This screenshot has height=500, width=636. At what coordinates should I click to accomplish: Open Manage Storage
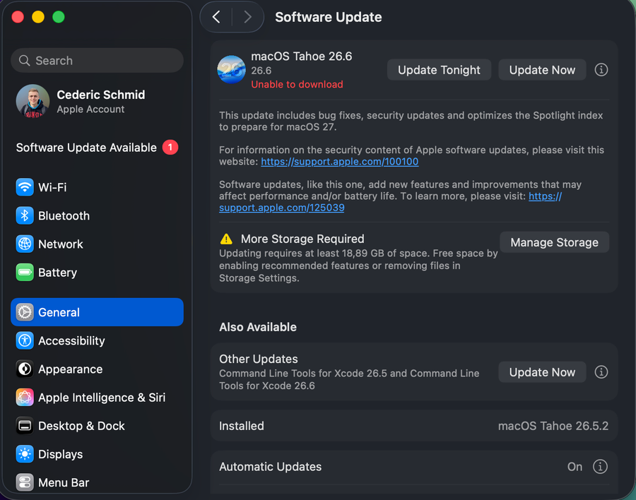[554, 242]
